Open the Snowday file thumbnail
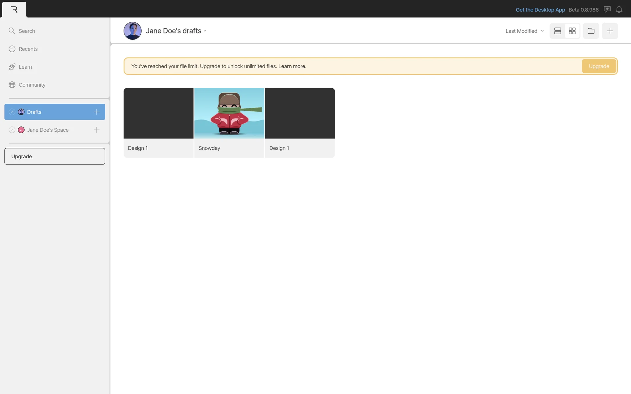 229,113
